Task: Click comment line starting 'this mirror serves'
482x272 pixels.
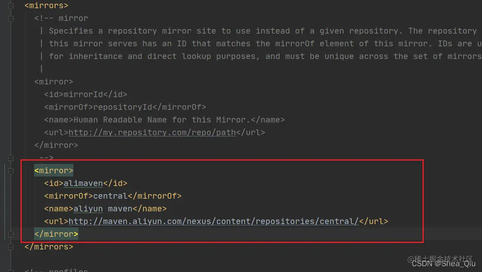Action: (x=265, y=43)
